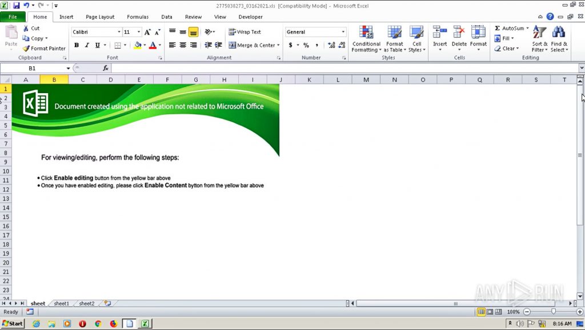Click the Sort & Filter icon
This screenshot has height=330, width=585.
pos(539,33)
